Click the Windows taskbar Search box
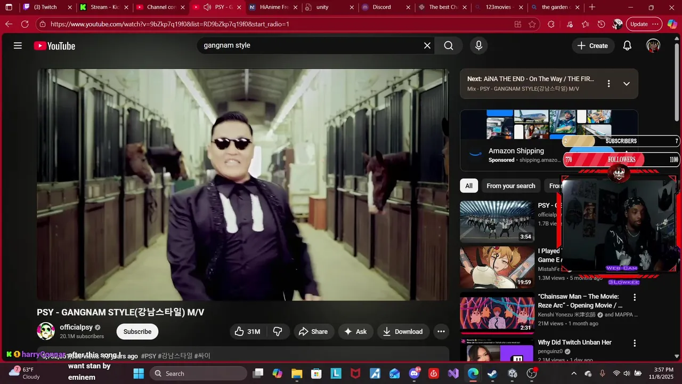Viewport: 682px width, 384px height. coord(198,373)
